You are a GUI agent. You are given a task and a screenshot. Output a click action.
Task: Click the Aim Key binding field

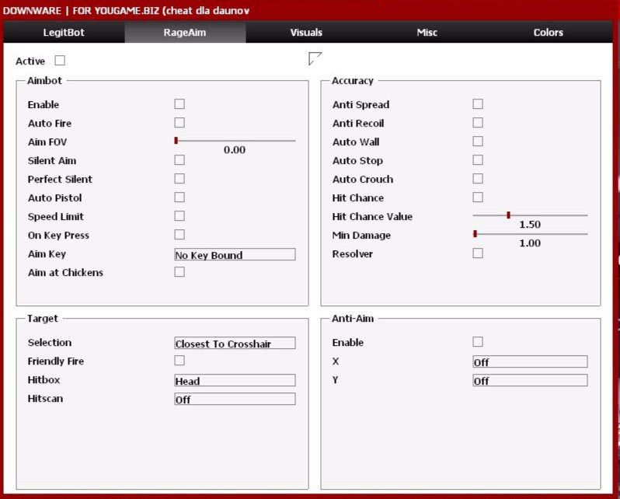[235, 255]
